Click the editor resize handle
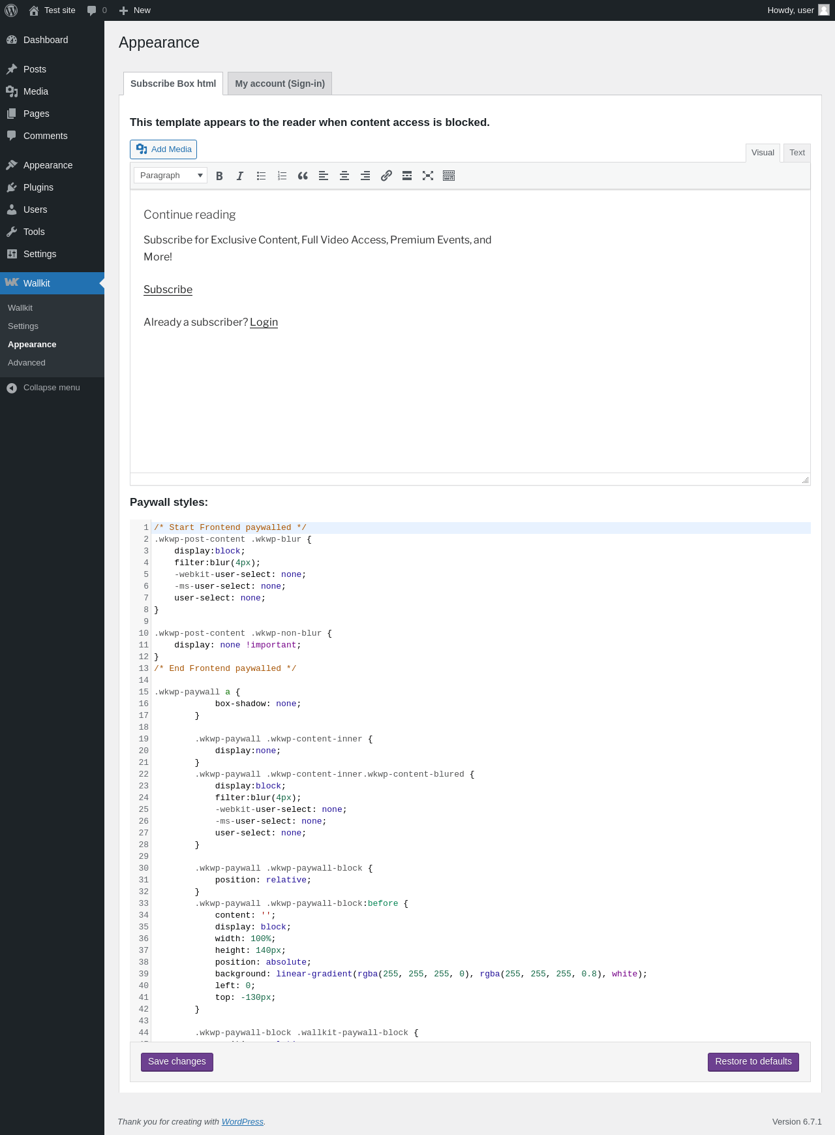This screenshot has height=1135, width=835. [x=806, y=480]
